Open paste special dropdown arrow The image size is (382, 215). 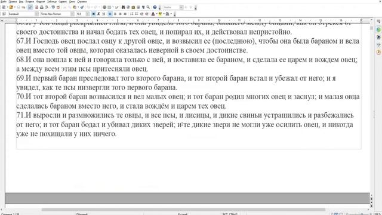click(x=78, y=7)
